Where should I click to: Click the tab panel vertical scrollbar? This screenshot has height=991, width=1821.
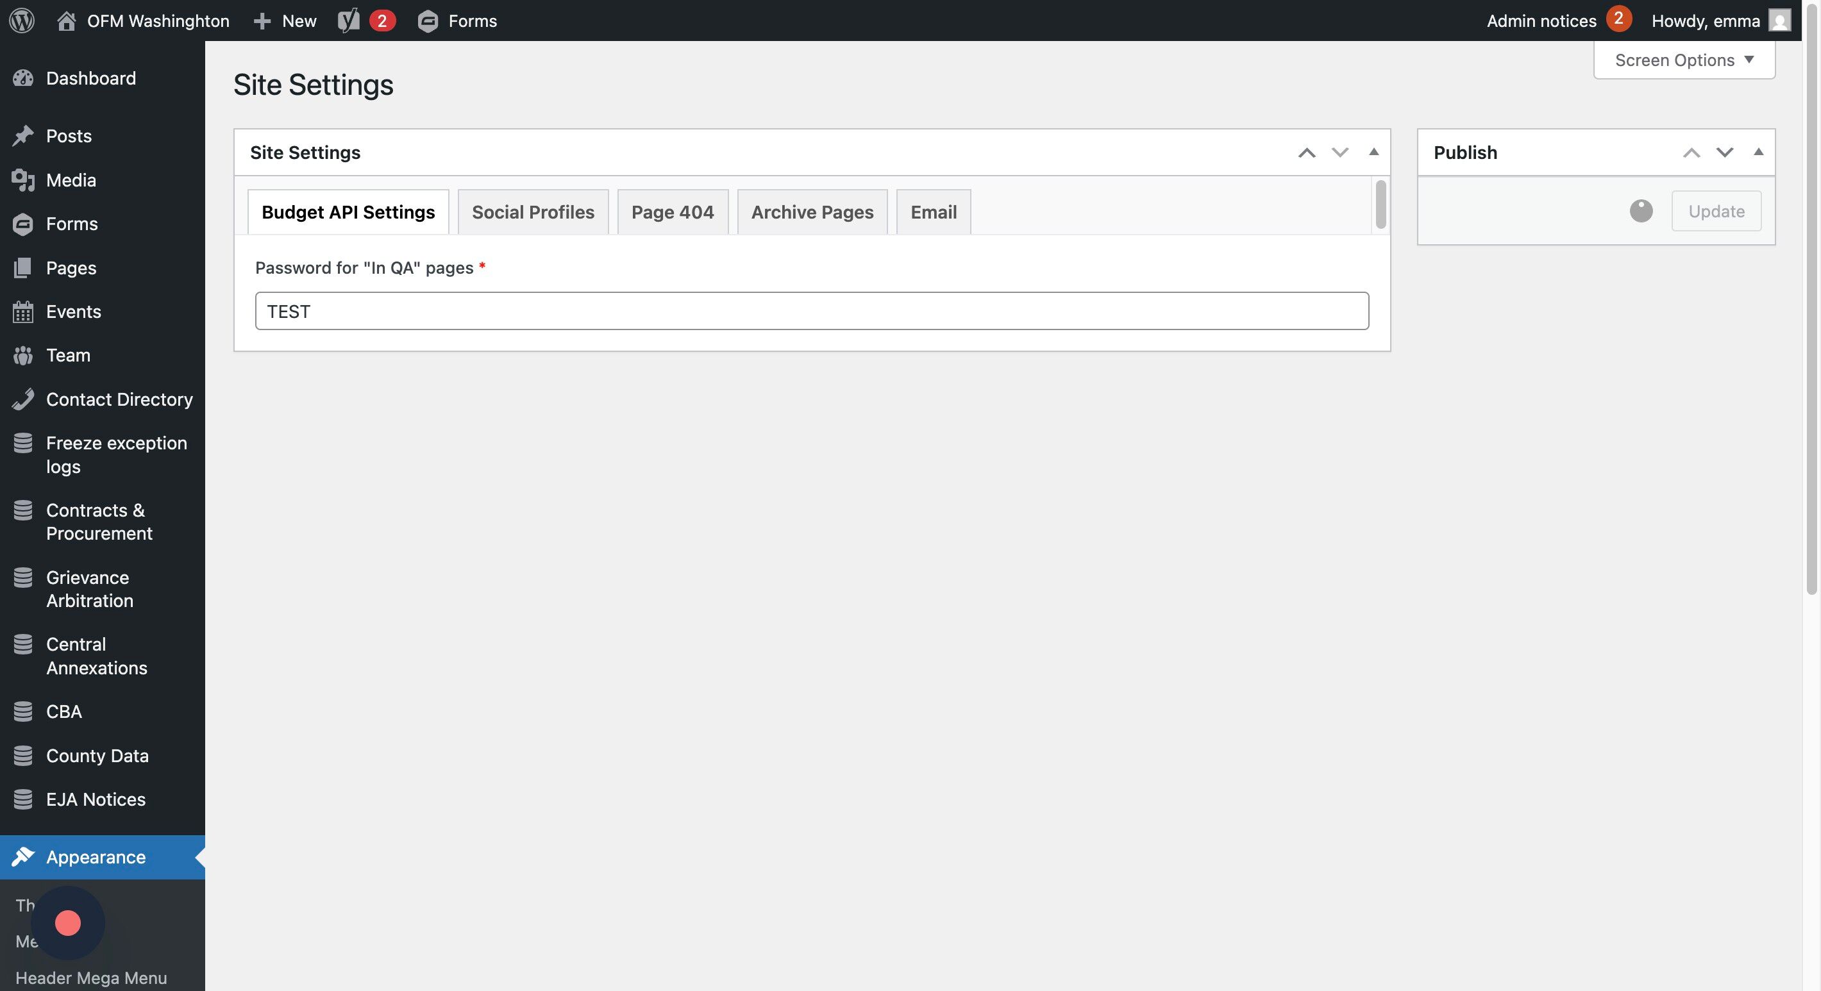(1380, 205)
